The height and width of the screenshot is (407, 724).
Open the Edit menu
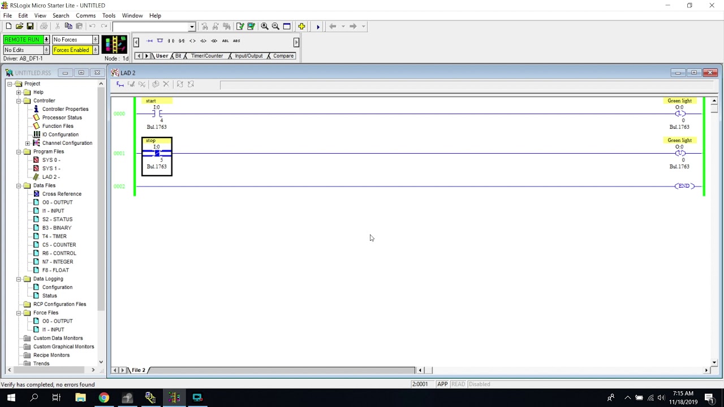pos(23,15)
